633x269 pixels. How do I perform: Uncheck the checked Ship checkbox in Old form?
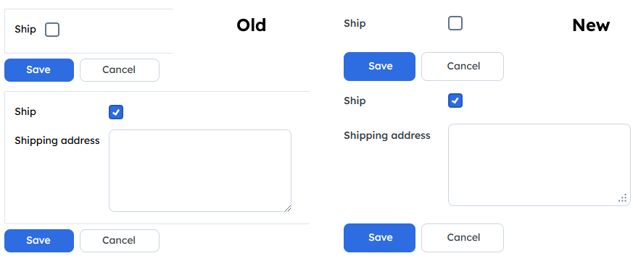116,112
